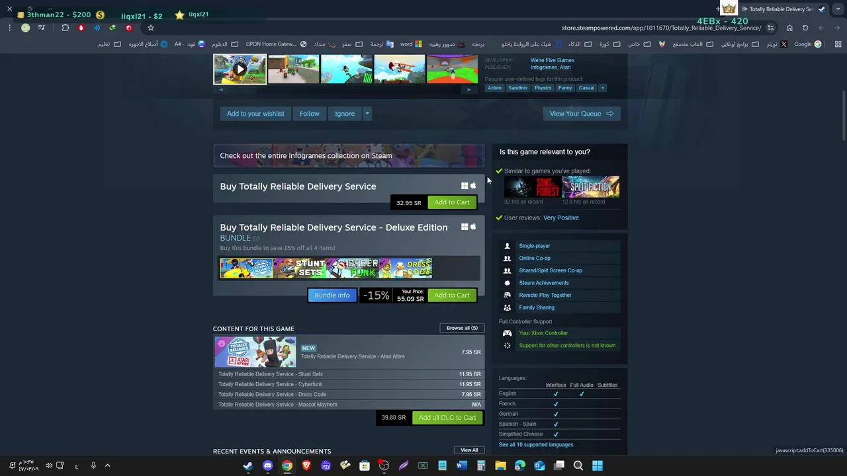Open the Sons of the Forest thumbnail

coord(532,187)
